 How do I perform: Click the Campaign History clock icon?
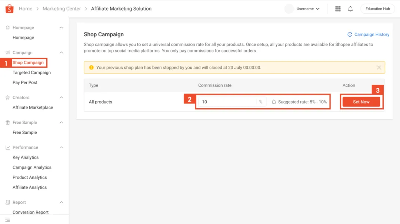point(350,34)
